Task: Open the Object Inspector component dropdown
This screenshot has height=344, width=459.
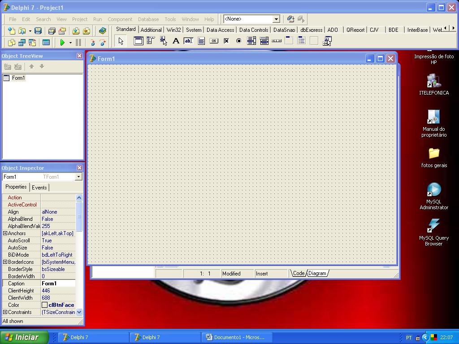Action: point(78,177)
